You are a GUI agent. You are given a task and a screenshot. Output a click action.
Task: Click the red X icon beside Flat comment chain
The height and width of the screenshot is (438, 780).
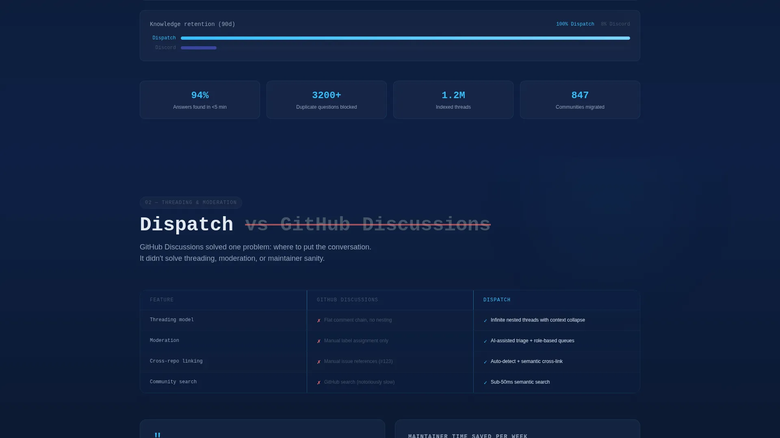tap(319, 320)
